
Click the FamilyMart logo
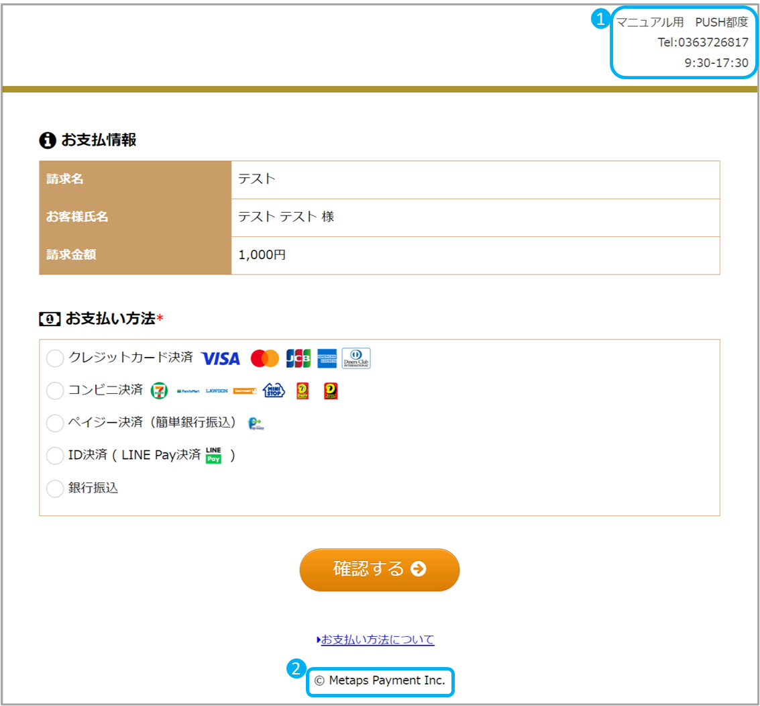(188, 391)
